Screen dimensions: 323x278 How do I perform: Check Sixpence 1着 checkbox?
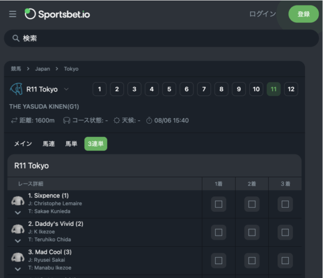219,204
